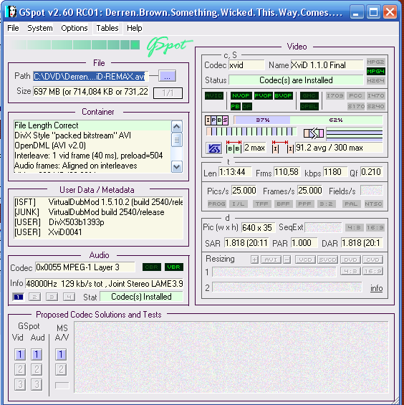Screen dimensions: 404x405
Task: Open the Options menu
Action: coord(74,28)
